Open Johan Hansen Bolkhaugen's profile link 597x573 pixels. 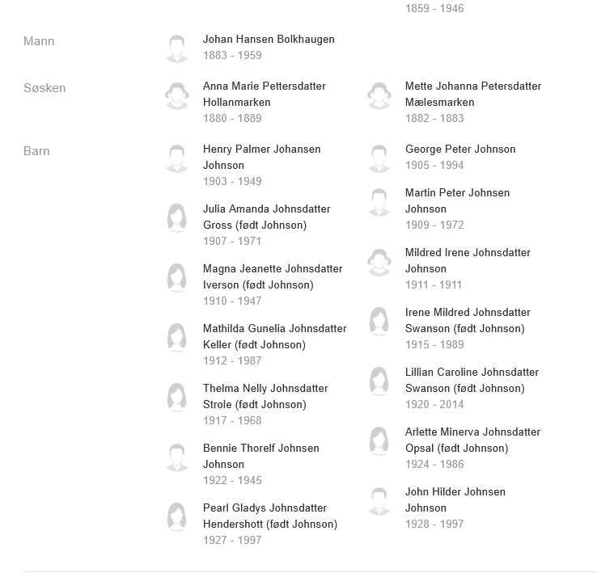pyautogui.click(x=269, y=40)
